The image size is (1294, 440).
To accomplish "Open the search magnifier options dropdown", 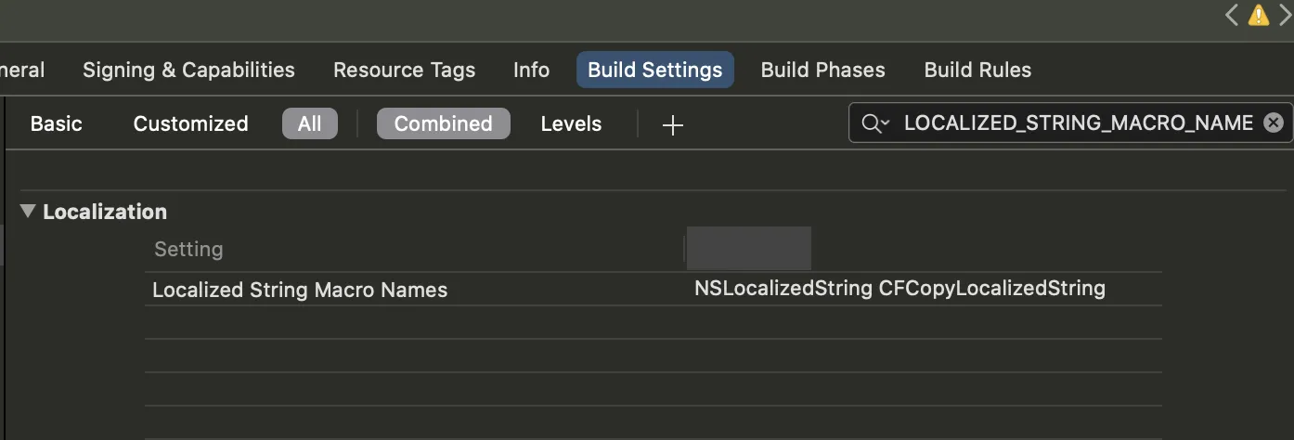I will [874, 123].
